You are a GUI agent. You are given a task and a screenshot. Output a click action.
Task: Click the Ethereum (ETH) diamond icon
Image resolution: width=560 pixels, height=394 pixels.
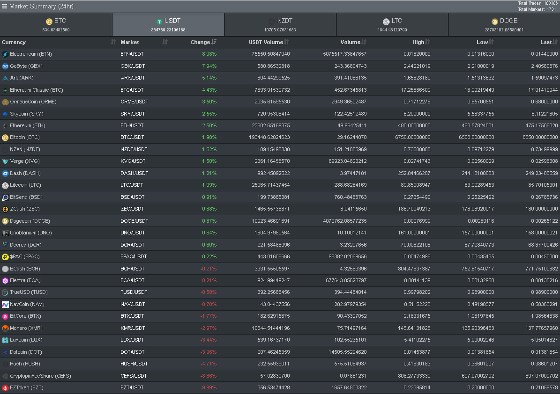tap(5, 125)
